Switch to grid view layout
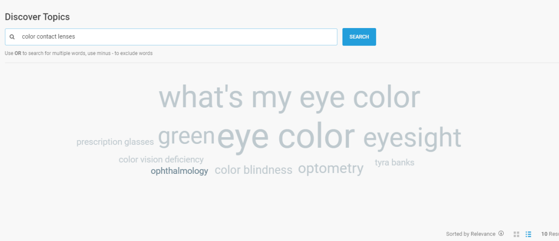 pos(517,234)
